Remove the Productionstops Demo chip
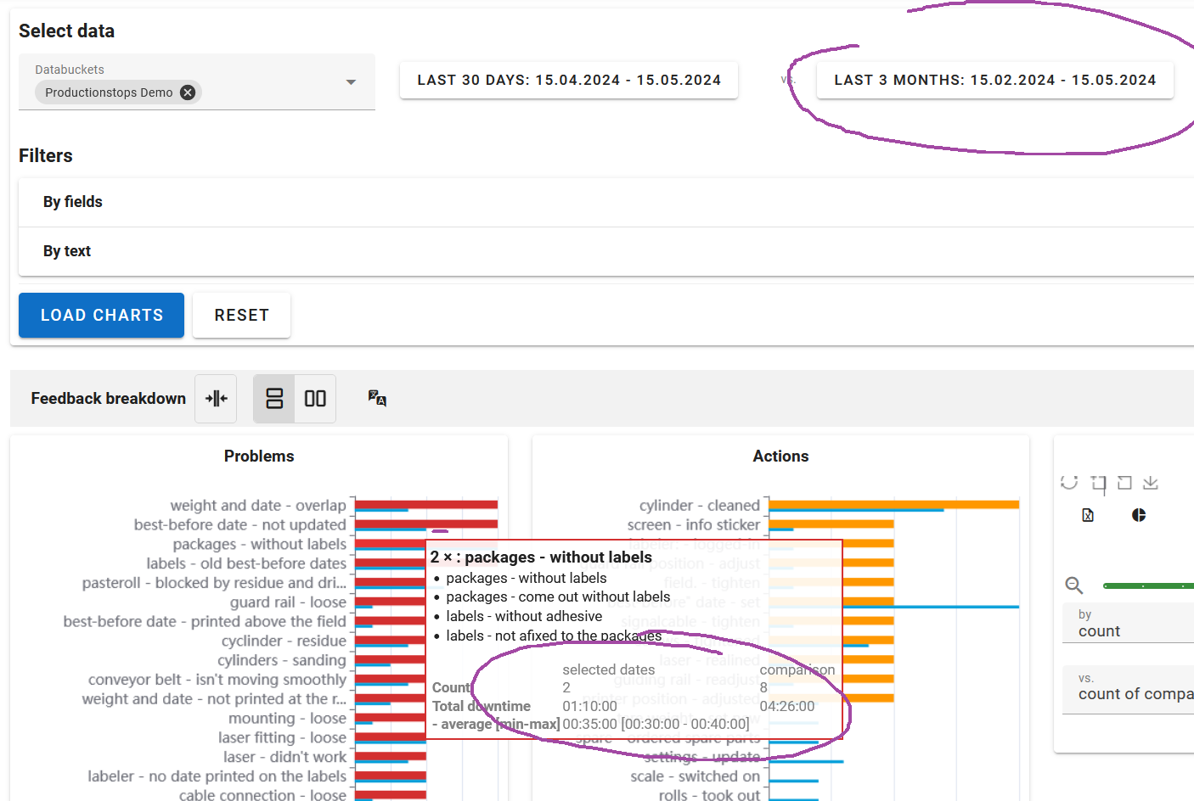The height and width of the screenshot is (801, 1194). click(x=188, y=92)
